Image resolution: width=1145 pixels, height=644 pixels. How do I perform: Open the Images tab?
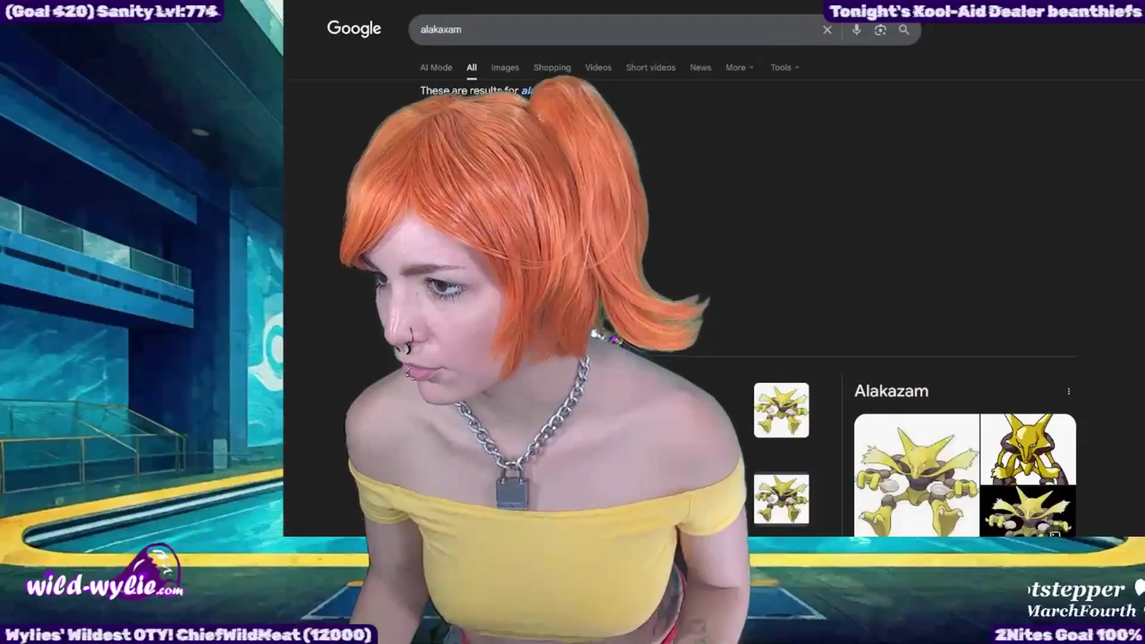tap(505, 67)
